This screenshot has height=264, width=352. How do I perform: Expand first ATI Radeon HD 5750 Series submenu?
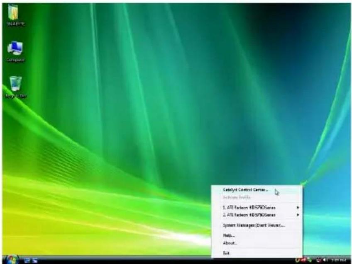pyautogui.click(x=257, y=208)
